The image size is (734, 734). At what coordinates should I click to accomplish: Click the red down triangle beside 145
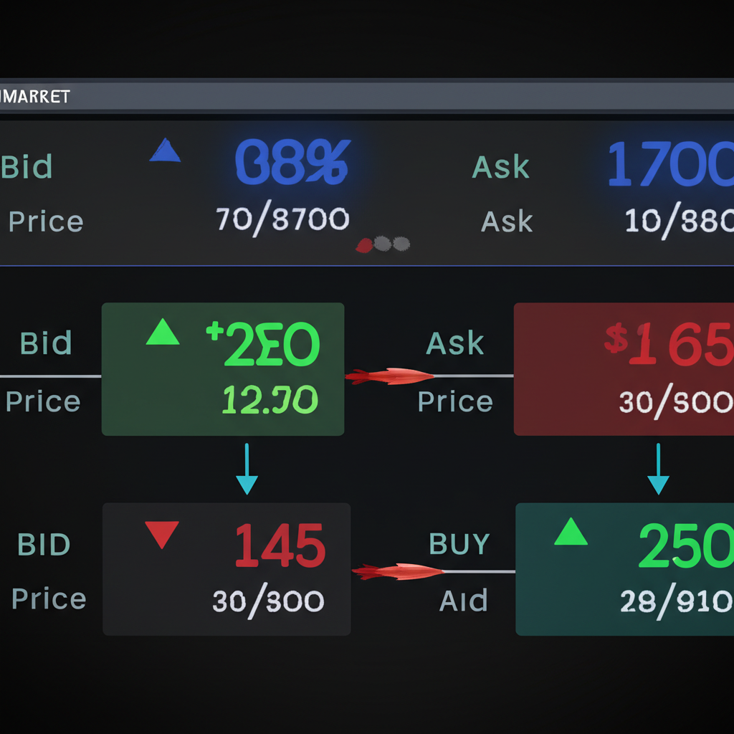(162, 534)
